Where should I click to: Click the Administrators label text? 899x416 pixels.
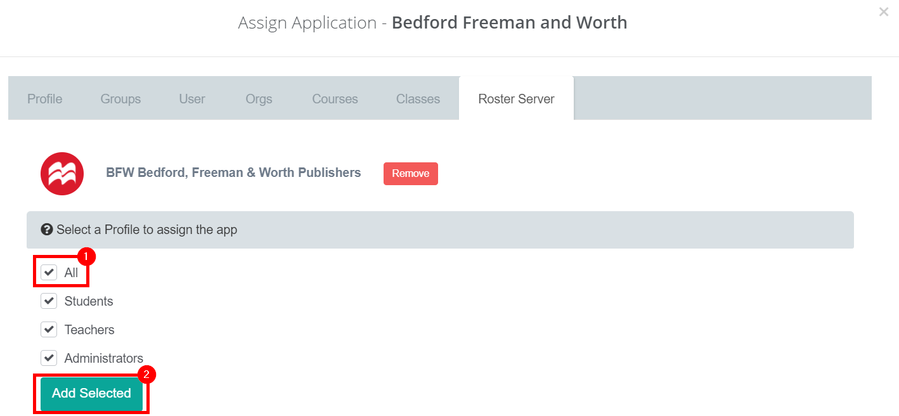[x=103, y=358]
